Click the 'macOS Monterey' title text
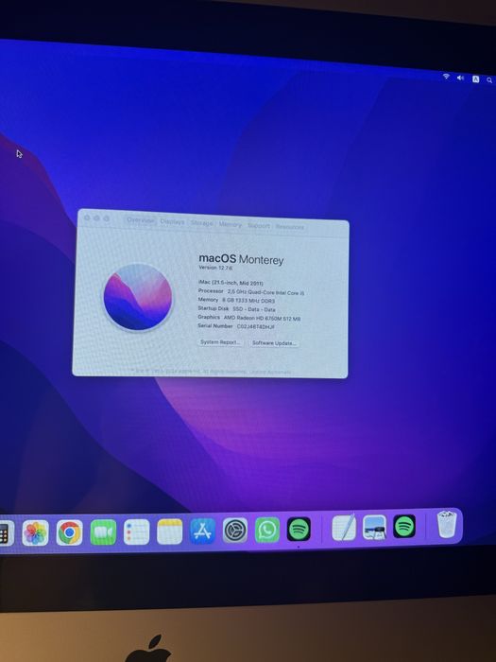This screenshot has width=496, height=662. [x=241, y=259]
